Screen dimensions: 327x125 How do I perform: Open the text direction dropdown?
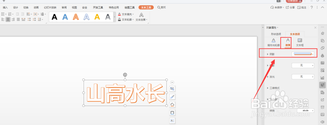pos(29,14)
